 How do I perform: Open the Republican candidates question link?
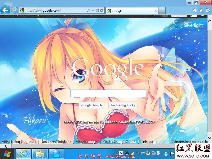(x=108, y=122)
